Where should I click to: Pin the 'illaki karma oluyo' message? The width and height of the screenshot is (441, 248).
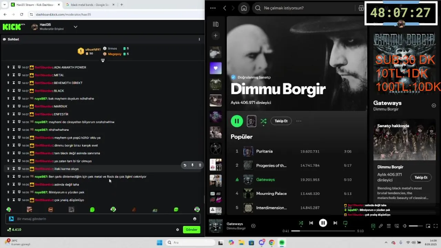[x=192, y=165]
